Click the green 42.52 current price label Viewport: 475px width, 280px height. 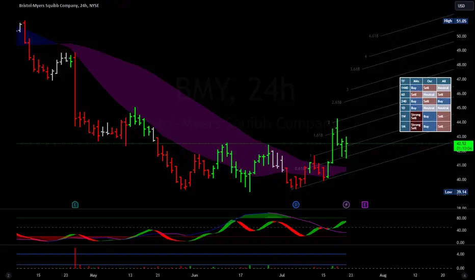[463, 146]
